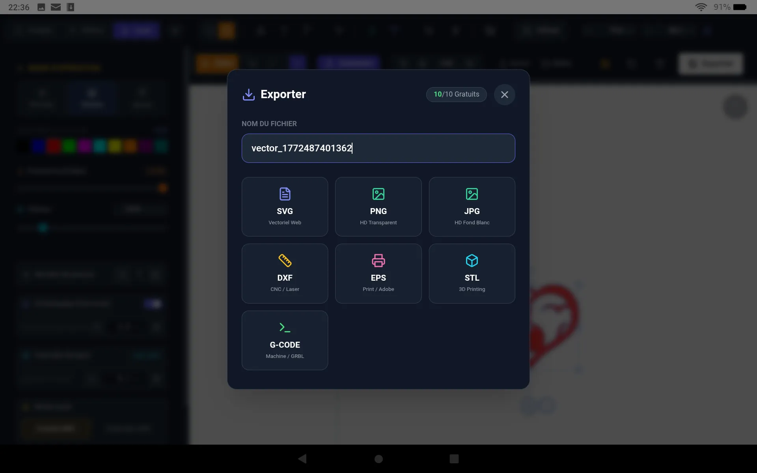The width and height of the screenshot is (757, 473).
Task: Select JPG HD Fond Blanc format
Action: (472, 207)
